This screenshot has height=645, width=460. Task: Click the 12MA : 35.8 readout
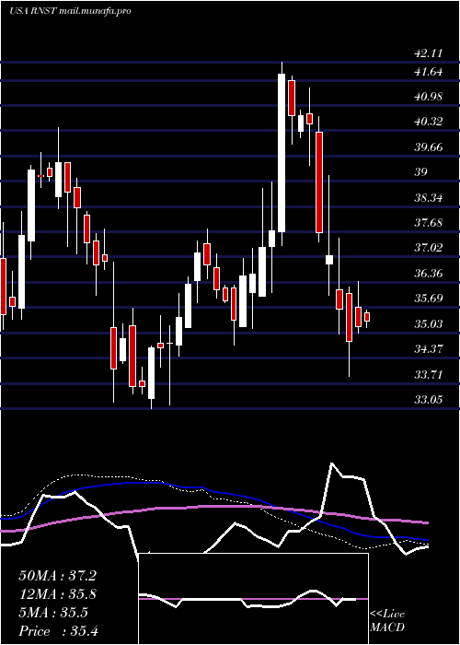point(57,594)
